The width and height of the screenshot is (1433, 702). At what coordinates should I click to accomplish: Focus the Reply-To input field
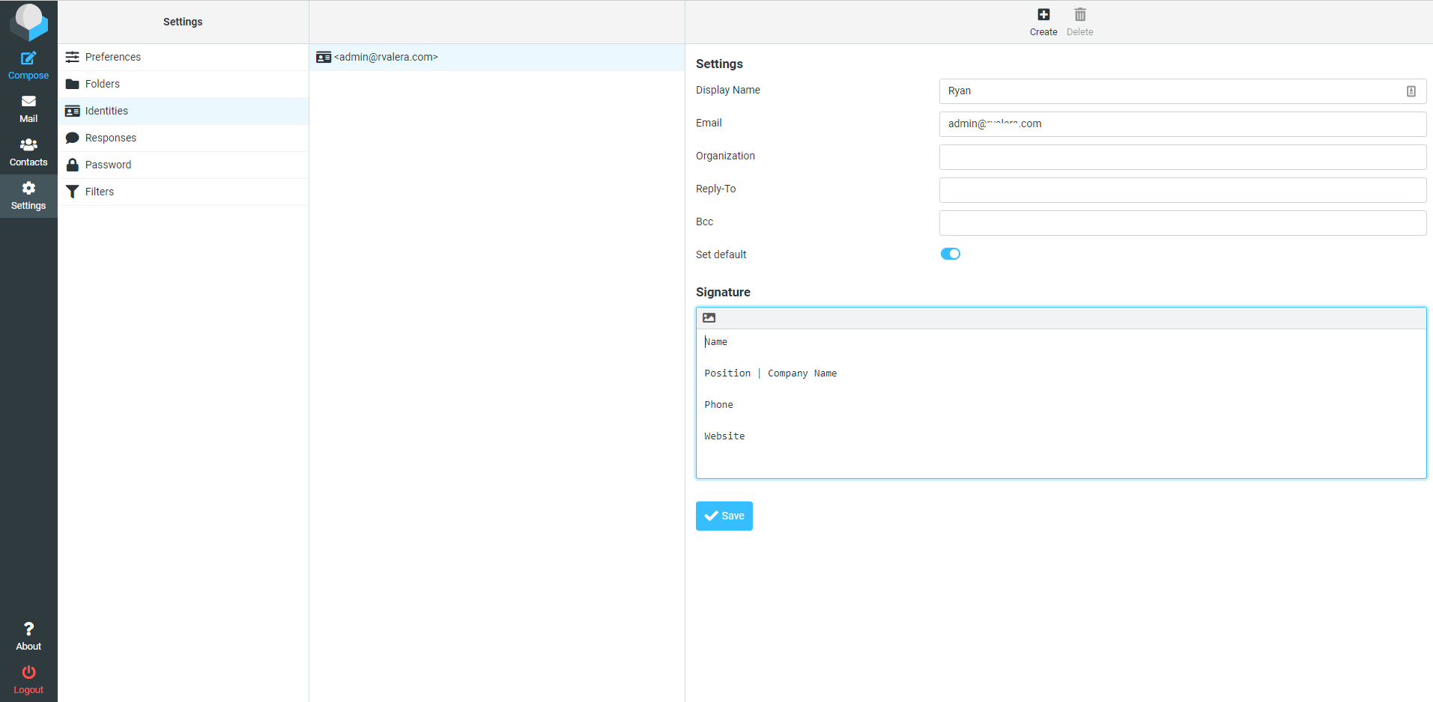1182,190
